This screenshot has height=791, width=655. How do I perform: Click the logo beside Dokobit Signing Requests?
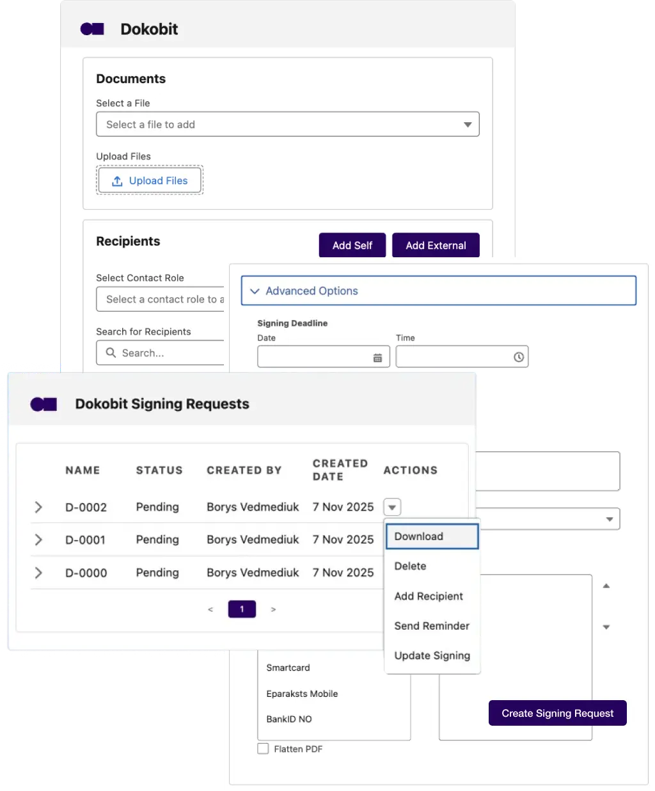[x=43, y=404]
